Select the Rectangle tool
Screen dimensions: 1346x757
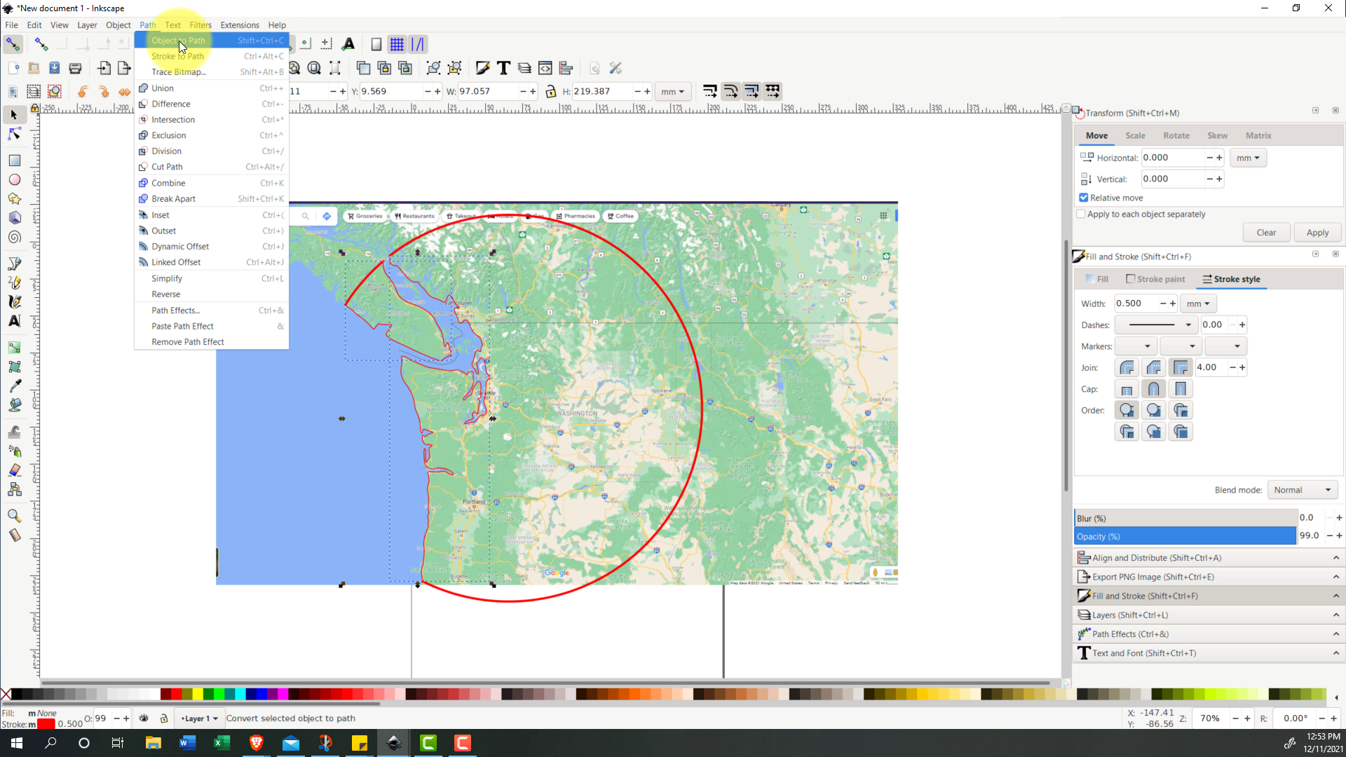[14, 161]
